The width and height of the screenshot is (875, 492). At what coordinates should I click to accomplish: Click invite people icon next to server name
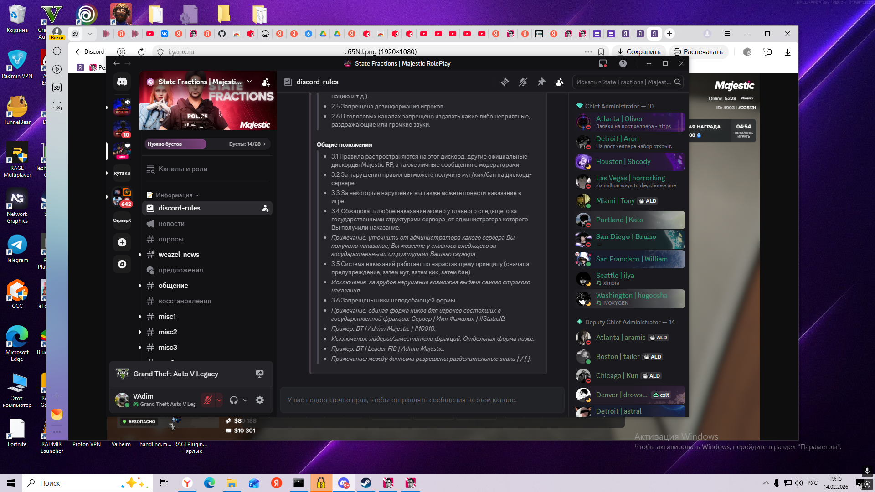266,82
